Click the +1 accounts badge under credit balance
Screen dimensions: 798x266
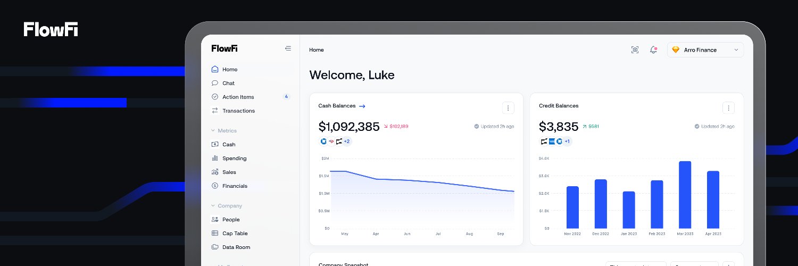(567, 142)
